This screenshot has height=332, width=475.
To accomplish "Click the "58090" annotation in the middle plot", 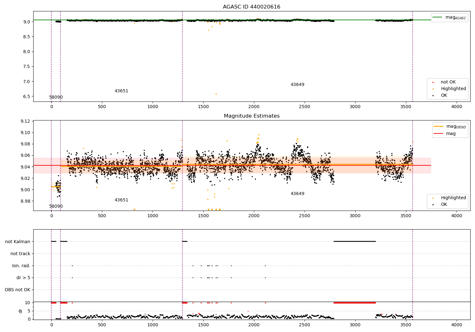I will [x=56, y=206].
